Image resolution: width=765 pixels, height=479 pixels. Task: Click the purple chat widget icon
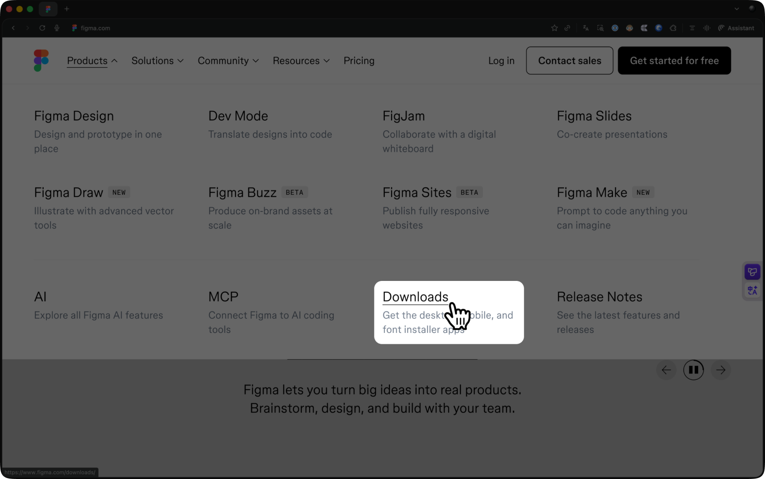[x=752, y=272]
